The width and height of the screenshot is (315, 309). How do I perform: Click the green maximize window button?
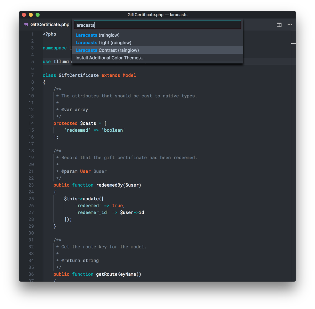38,15
